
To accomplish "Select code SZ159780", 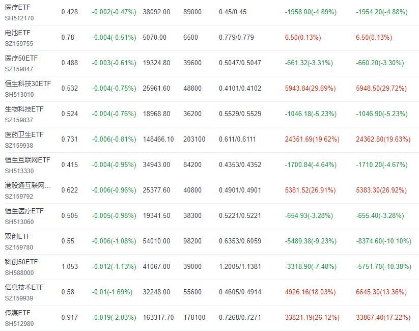I will (19, 247).
